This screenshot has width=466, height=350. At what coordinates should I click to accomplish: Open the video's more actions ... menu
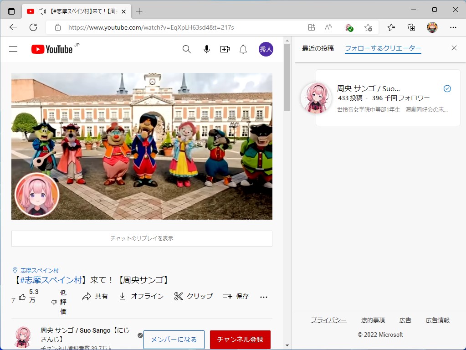tap(263, 296)
